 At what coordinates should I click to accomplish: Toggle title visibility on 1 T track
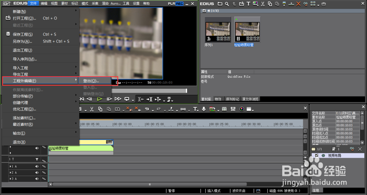37,159
